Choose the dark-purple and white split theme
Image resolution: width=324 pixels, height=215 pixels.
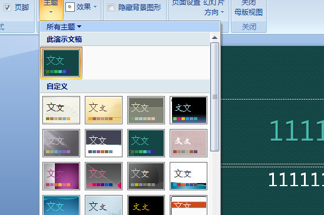104,143
